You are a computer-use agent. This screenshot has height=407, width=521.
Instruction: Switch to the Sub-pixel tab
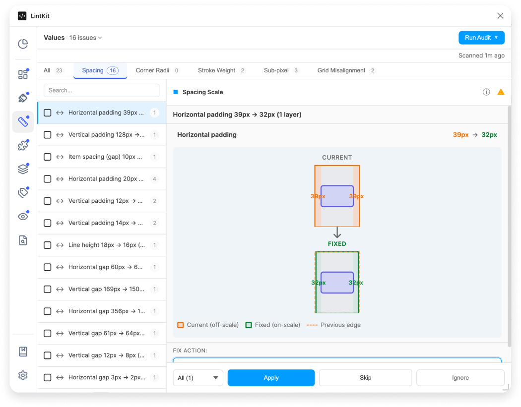281,70
